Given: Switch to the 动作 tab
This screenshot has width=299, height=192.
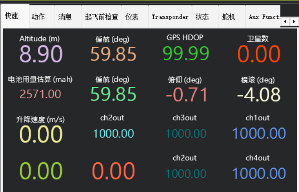Looking at the screenshot, I should [38, 17].
